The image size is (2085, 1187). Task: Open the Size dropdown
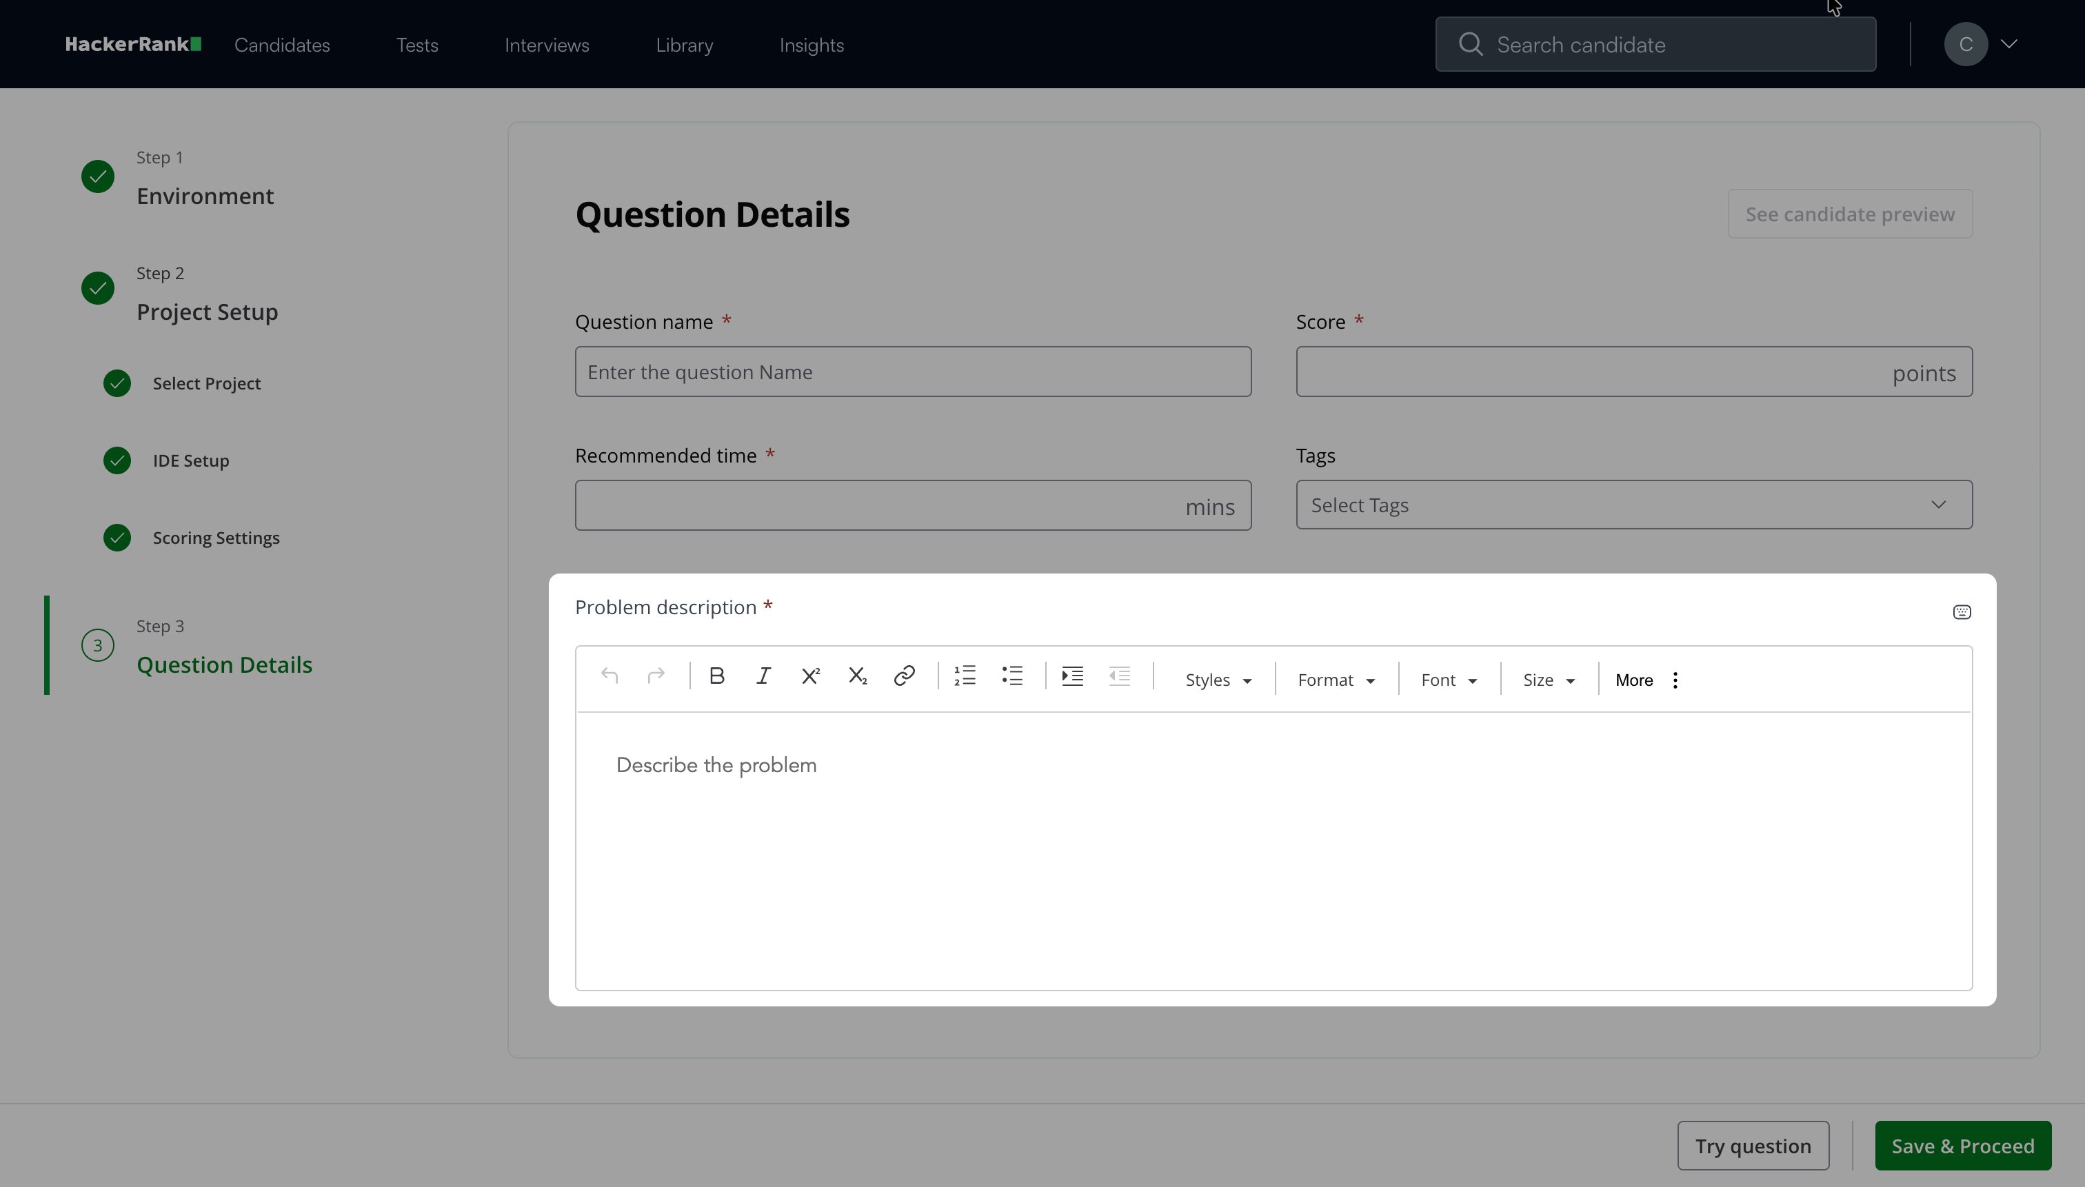[1548, 680]
